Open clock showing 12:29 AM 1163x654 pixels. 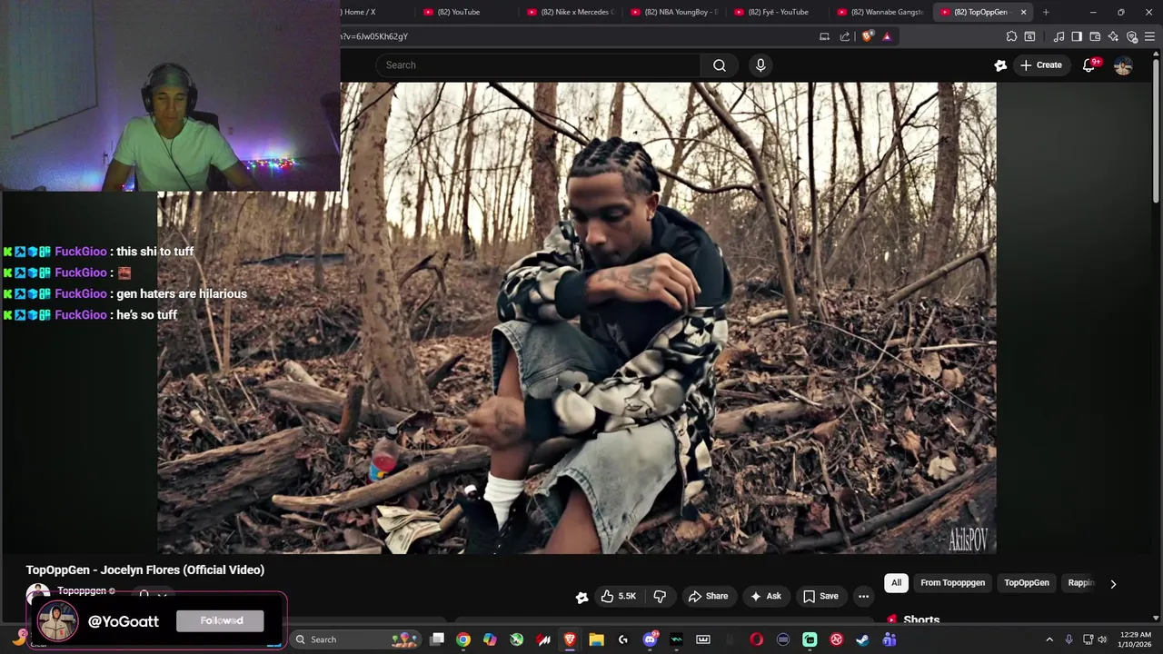[1136, 639]
